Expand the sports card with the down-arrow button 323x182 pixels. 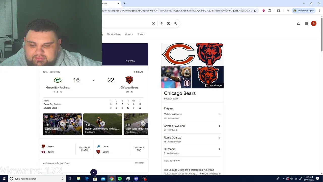click(94, 172)
